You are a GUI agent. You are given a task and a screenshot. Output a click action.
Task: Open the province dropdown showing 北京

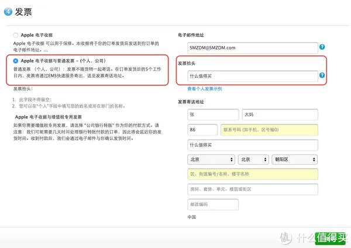(x=211, y=159)
